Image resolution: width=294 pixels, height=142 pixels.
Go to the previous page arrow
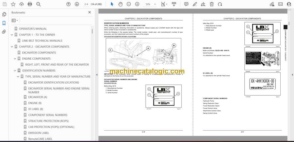point(68,4)
